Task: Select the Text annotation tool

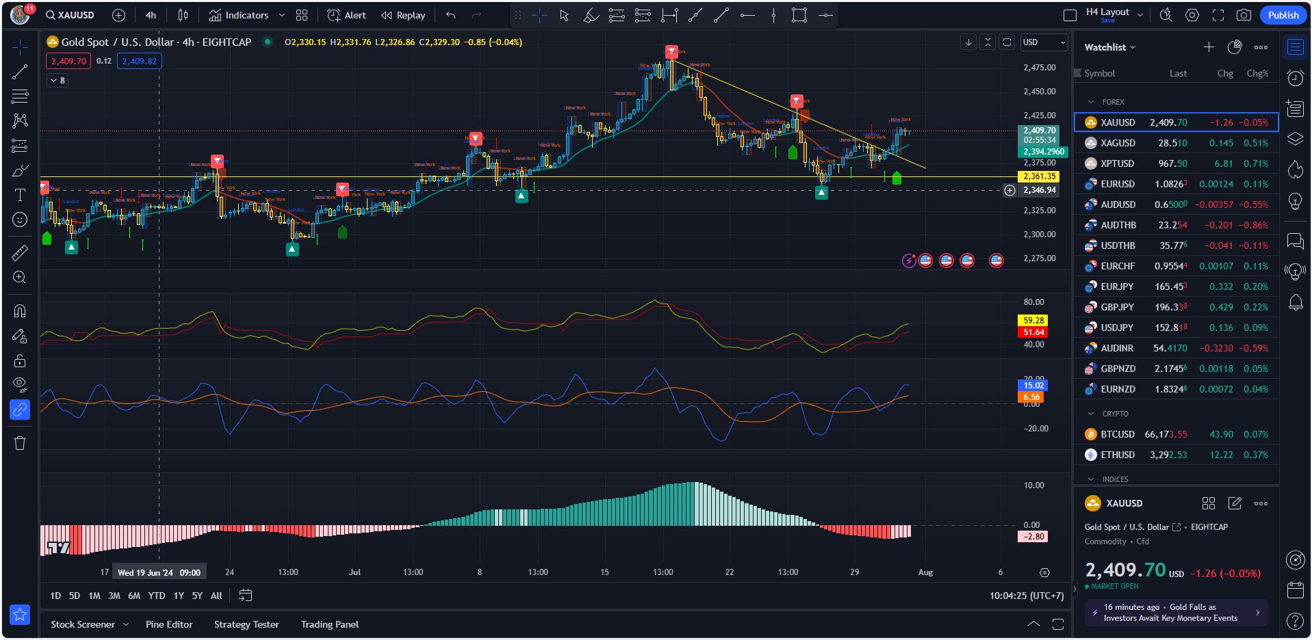Action: coord(20,195)
